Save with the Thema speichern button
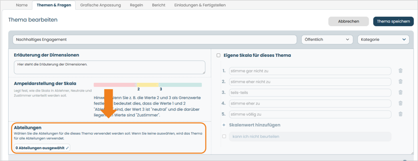 (x=394, y=21)
